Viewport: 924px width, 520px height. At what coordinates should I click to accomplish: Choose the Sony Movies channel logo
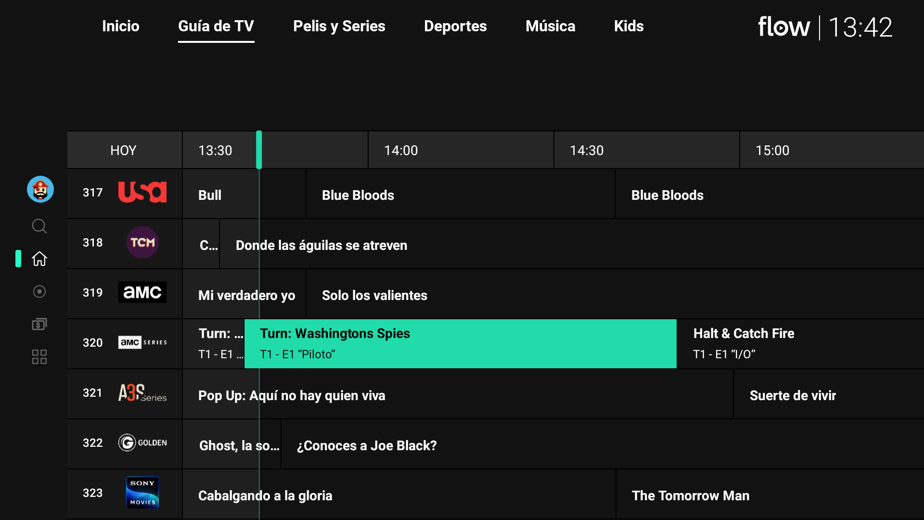click(x=142, y=493)
